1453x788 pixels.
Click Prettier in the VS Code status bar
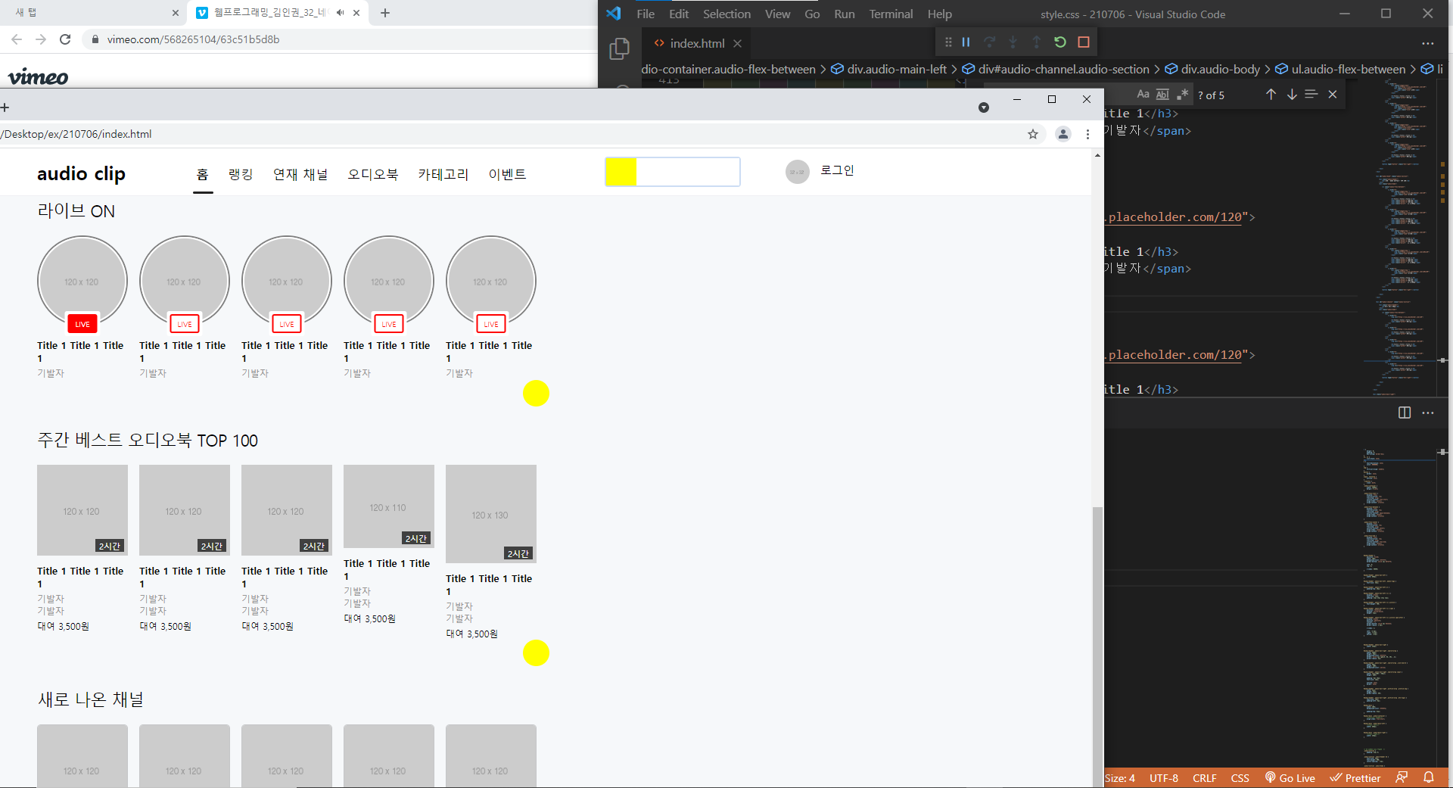1355,778
